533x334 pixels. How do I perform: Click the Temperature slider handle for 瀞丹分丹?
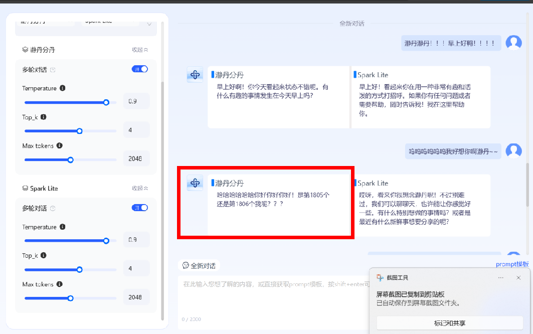click(106, 102)
